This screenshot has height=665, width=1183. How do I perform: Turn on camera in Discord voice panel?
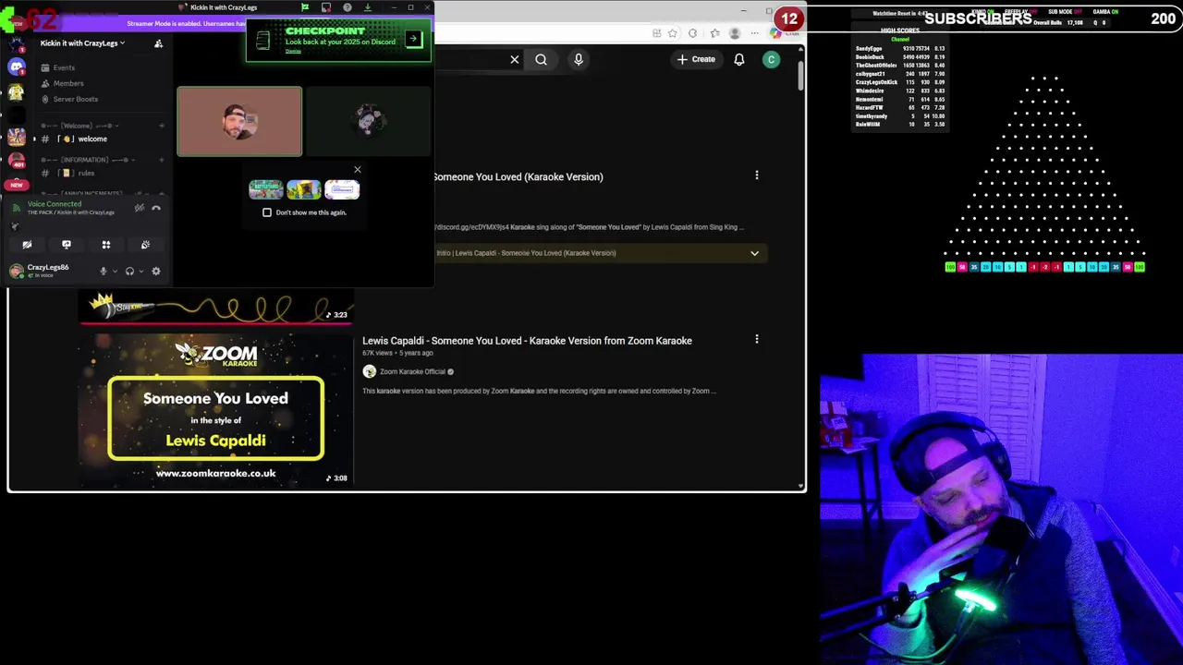click(27, 245)
